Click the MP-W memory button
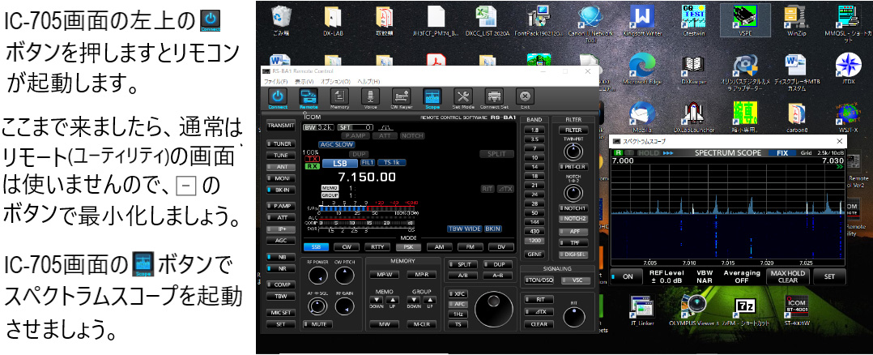Viewport: 873px width, 355px height. pyautogui.click(x=384, y=274)
